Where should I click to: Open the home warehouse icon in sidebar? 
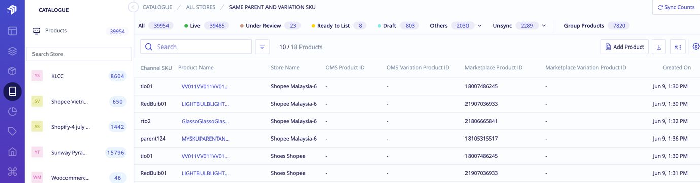click(x=12, y=152)
